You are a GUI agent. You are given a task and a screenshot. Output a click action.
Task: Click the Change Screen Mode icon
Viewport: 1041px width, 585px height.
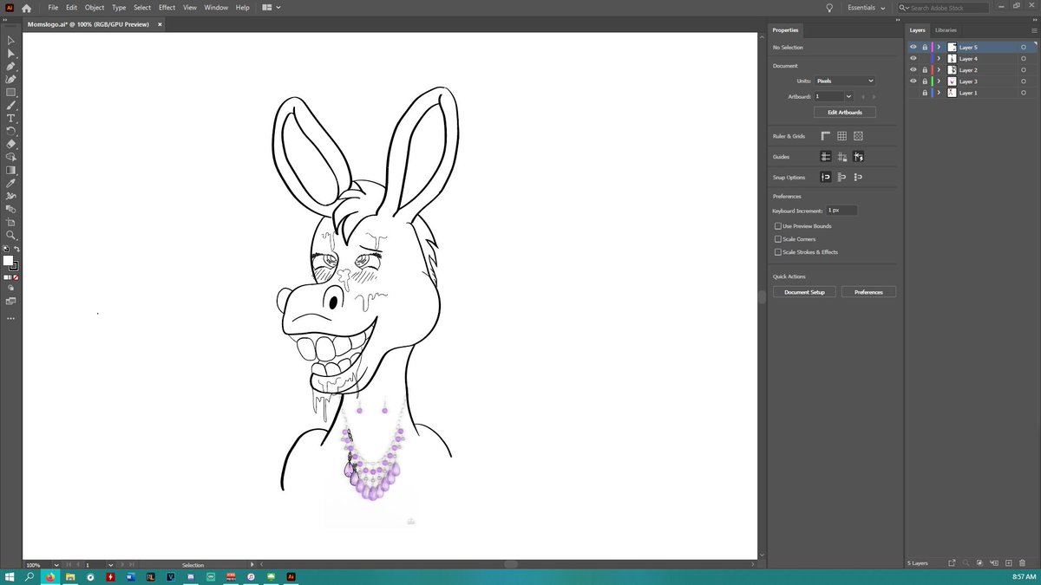coord(11,301)
